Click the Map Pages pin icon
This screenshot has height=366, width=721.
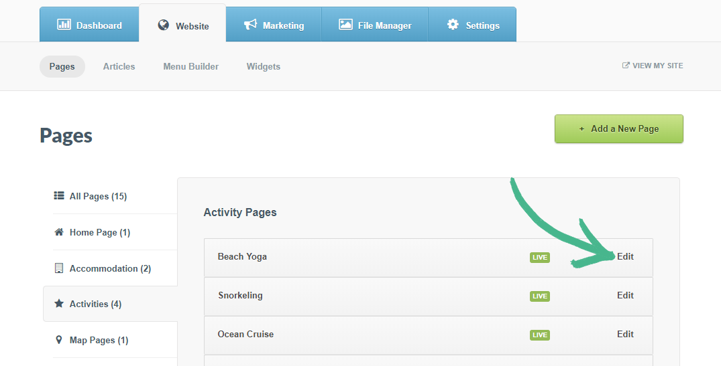(59, 340)
